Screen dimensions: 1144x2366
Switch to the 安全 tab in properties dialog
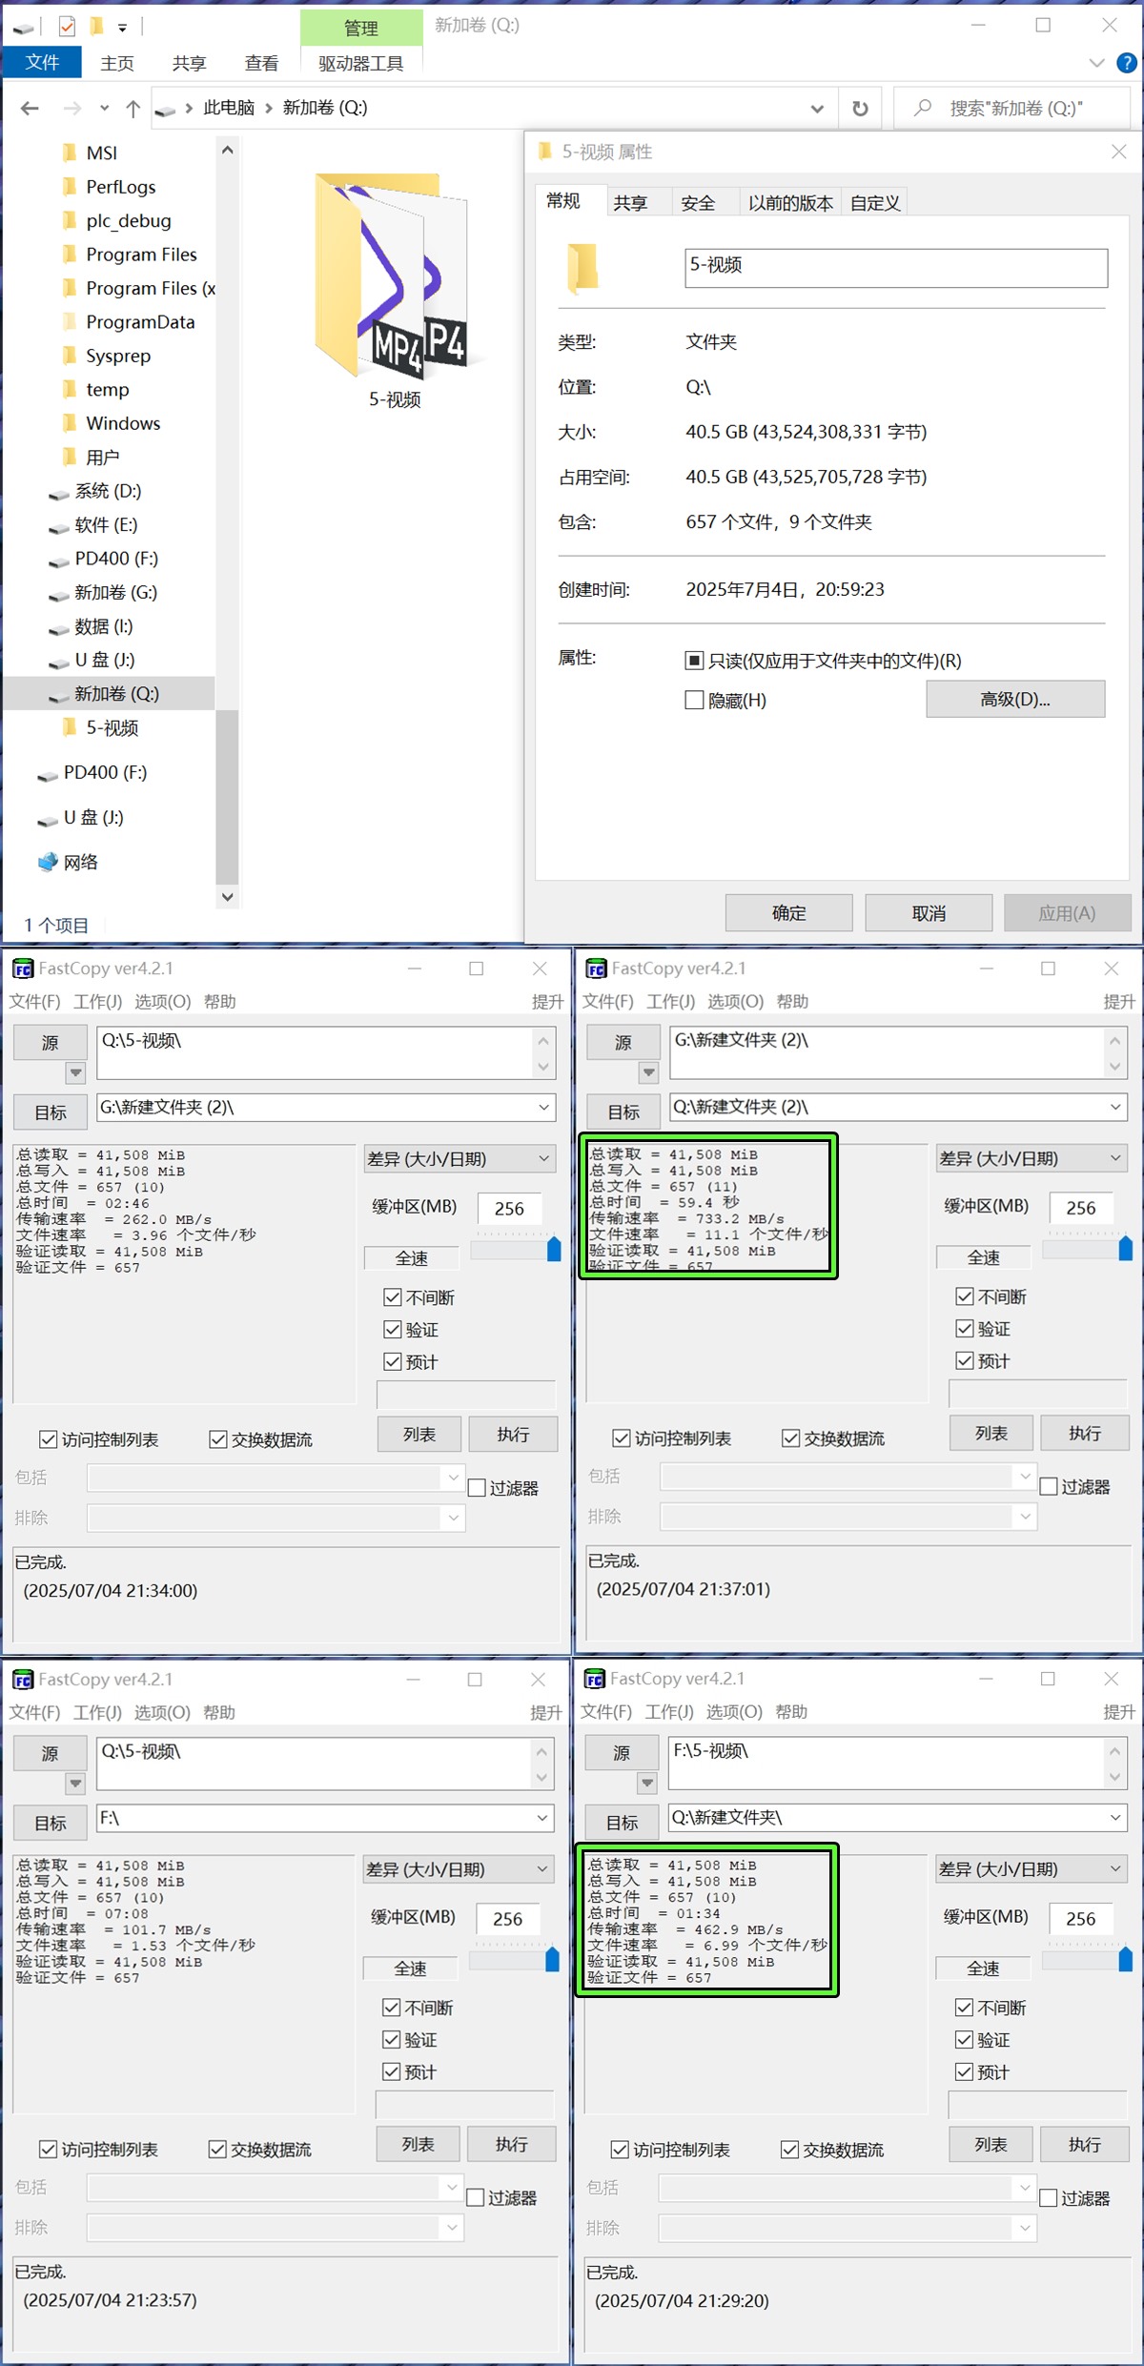pos(698,203)
